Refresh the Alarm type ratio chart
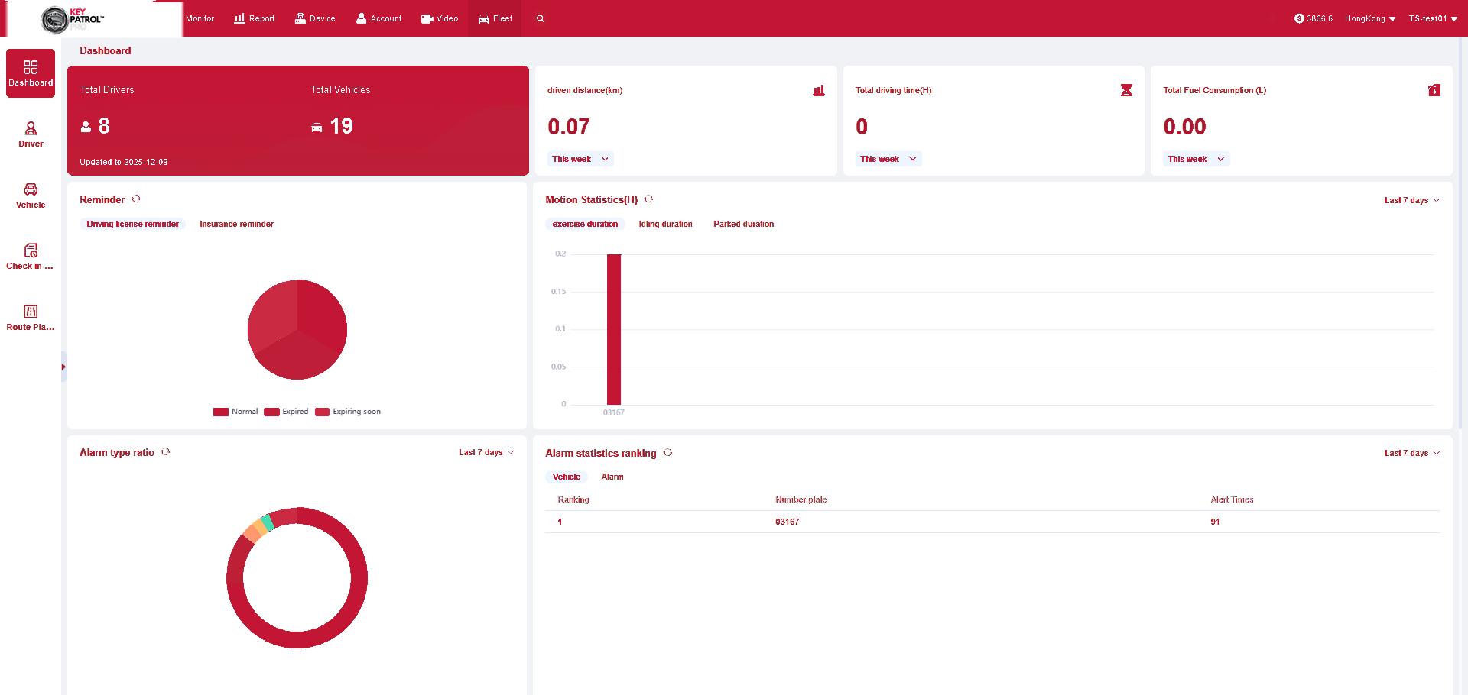The width and height of the screenshot is (1468, 695). [165, 452]
